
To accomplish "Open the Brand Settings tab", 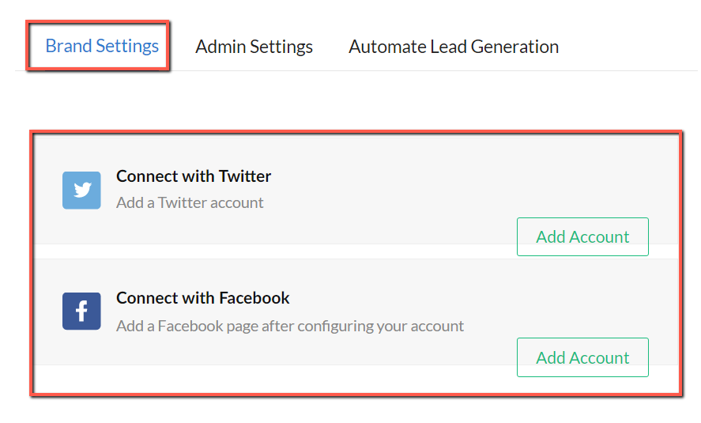I will click(x=102, y=46).
